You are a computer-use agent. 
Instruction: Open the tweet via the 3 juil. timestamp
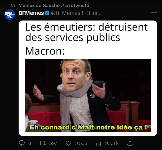pyautogui.click(x=94, y=13)
